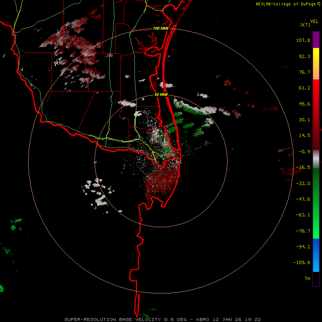Click the TH legend label
Viewport: 322px width, 322px height.
coord(307,279)
